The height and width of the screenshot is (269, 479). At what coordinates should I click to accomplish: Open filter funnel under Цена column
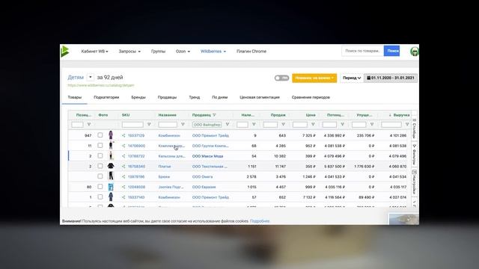click(x=313, y=125)
